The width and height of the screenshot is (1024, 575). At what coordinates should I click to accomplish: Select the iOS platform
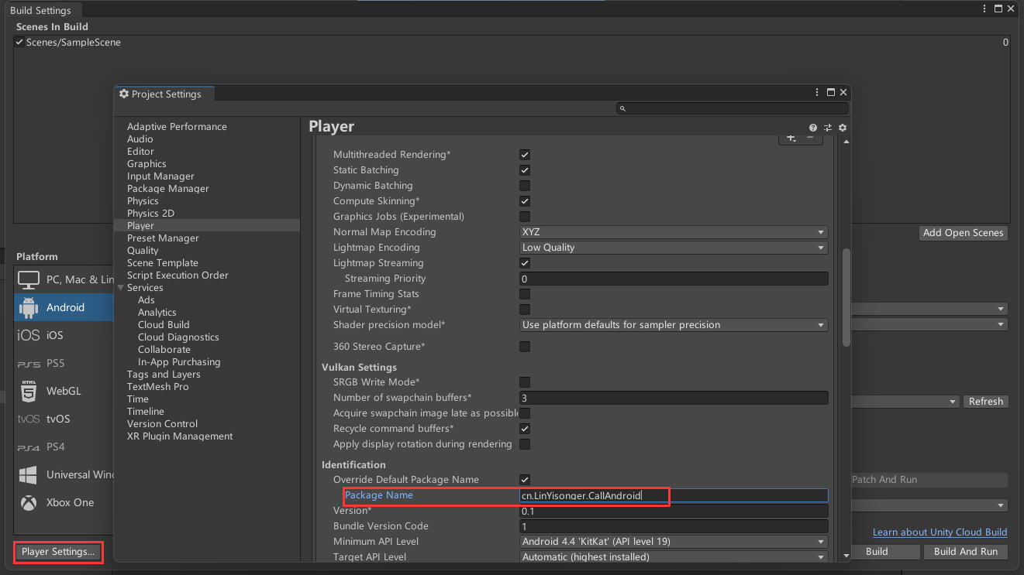64,335
